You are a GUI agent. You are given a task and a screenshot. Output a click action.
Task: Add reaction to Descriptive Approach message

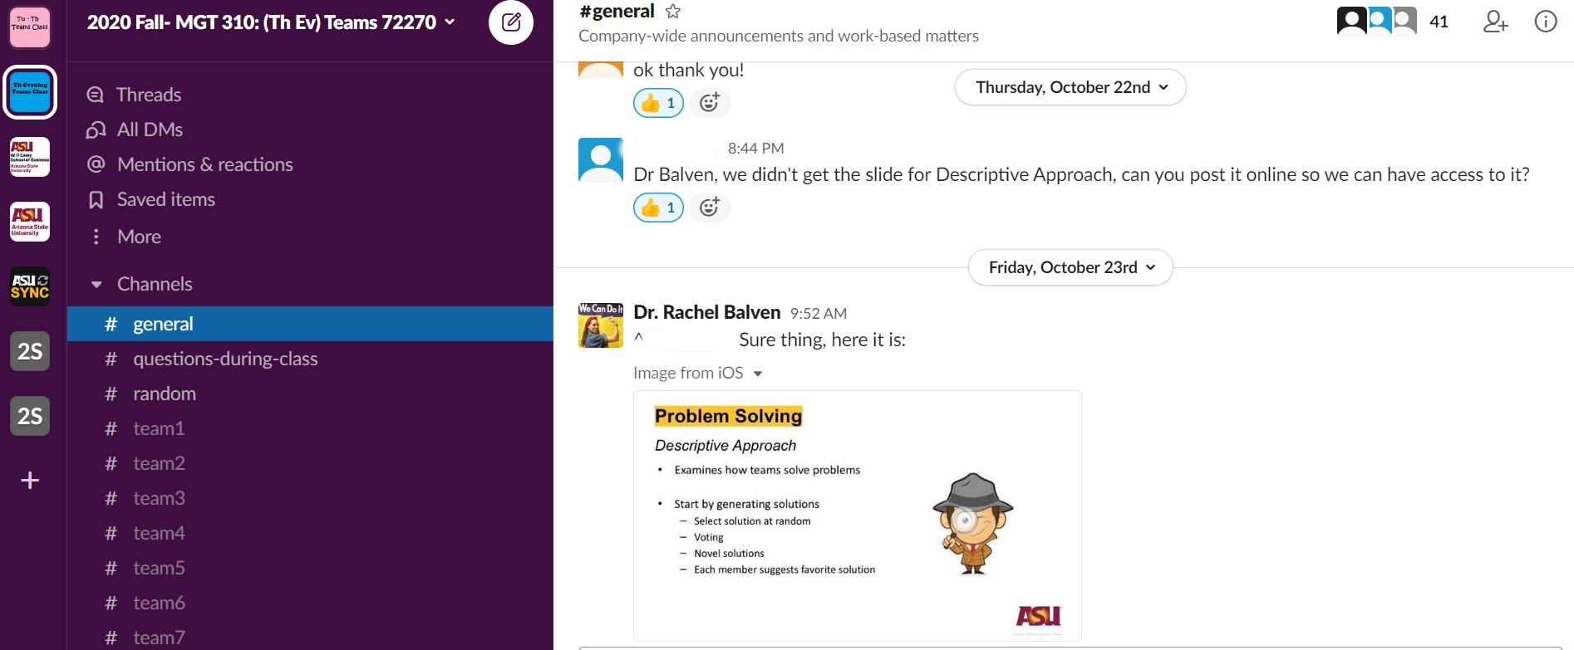tap(709, 208)
